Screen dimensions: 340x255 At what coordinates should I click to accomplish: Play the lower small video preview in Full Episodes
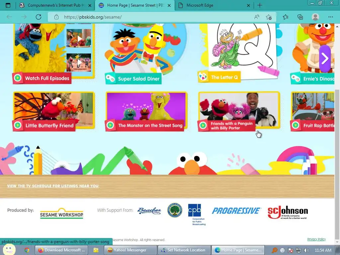coord(79,62)
